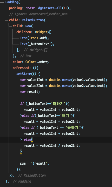The width and height of the screenshot is (112, 187).
Task: Click the '// ignore: deprecated_member_use' comment
Action: pos(38,14)
